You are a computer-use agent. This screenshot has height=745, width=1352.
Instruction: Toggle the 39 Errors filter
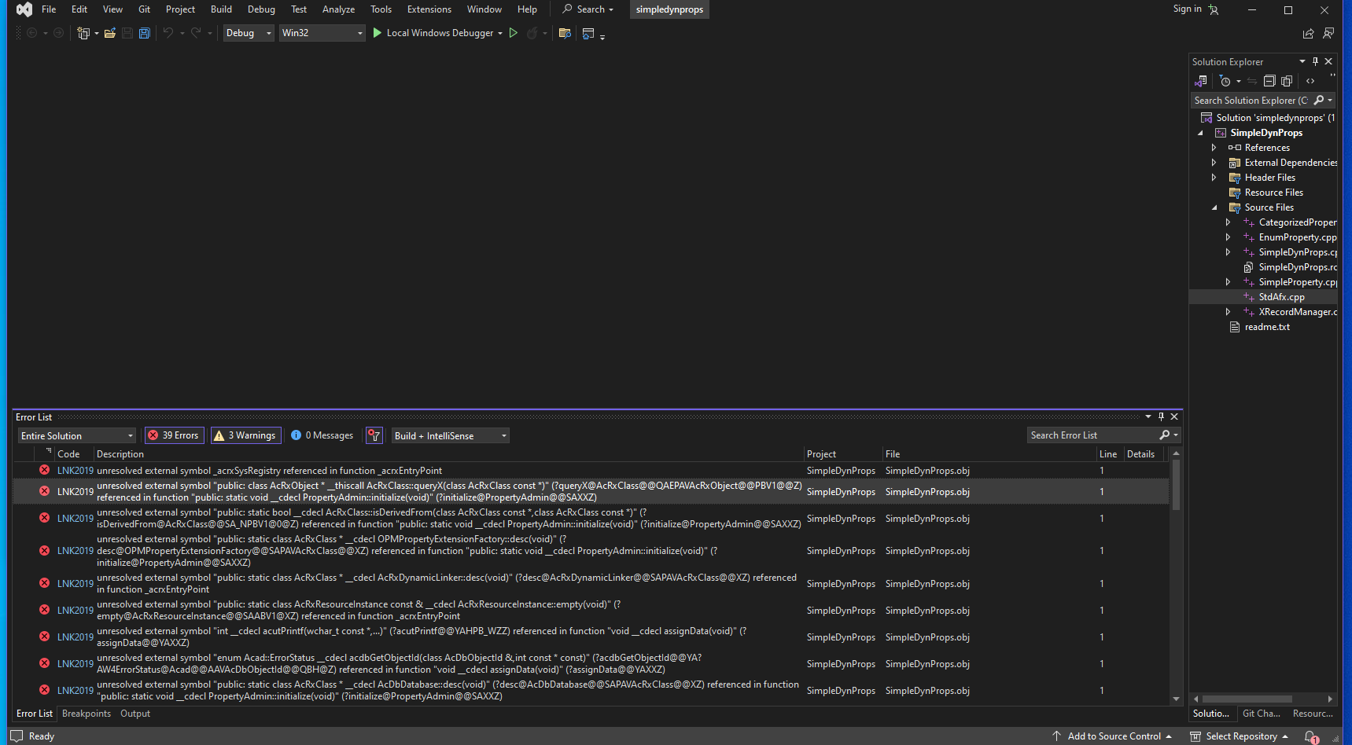[x=175, y=435]
